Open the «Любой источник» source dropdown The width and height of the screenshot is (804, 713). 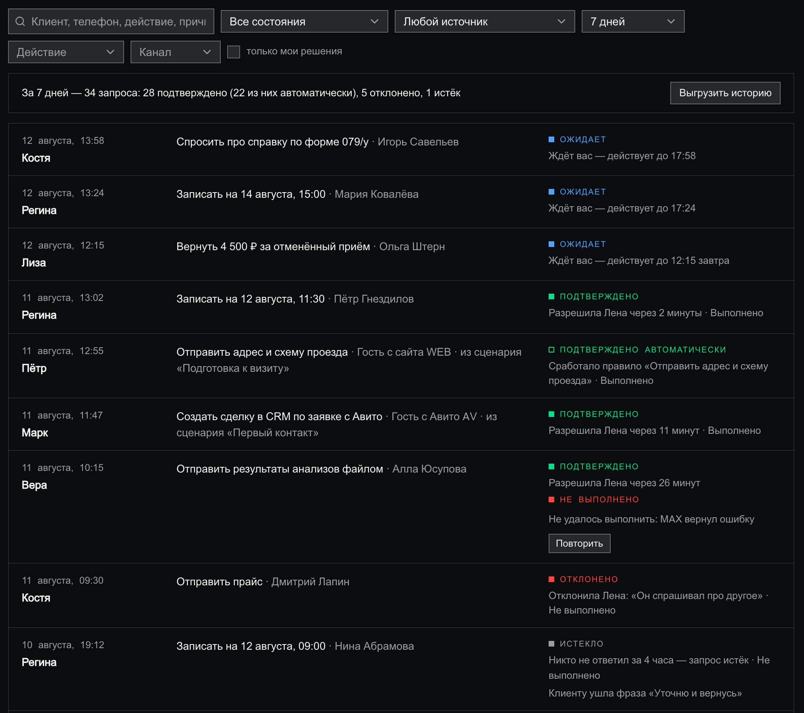[x=485, y=21]
